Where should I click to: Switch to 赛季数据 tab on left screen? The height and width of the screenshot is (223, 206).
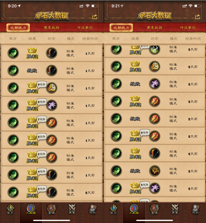coord(51,28)
